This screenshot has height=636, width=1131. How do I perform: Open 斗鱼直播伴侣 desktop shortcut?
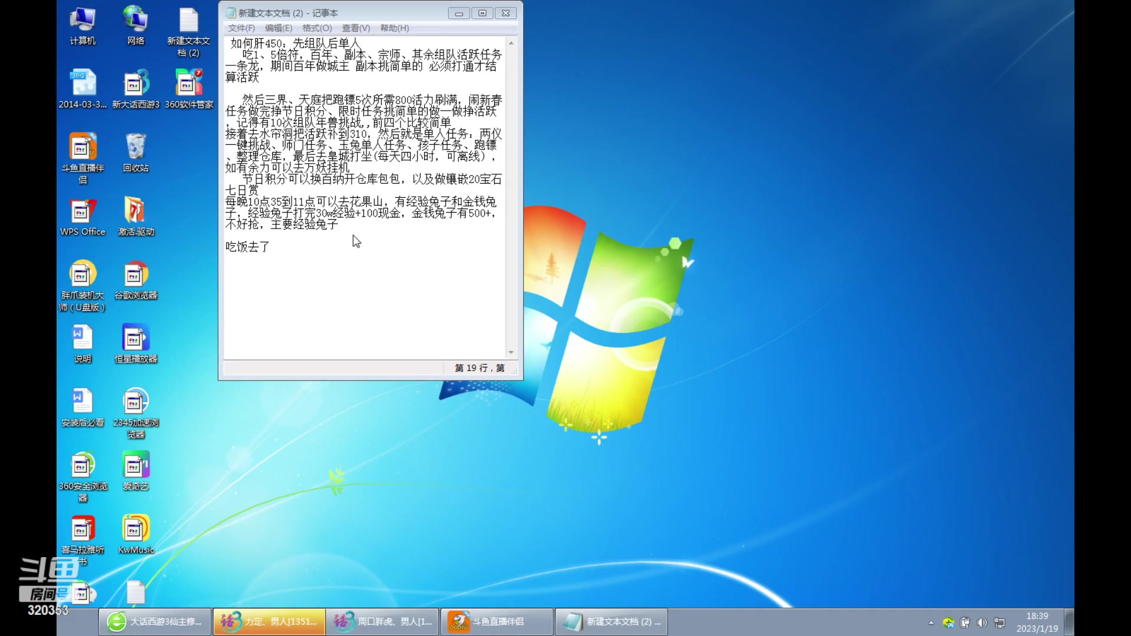pyautogui.click(x=82, y=158)
